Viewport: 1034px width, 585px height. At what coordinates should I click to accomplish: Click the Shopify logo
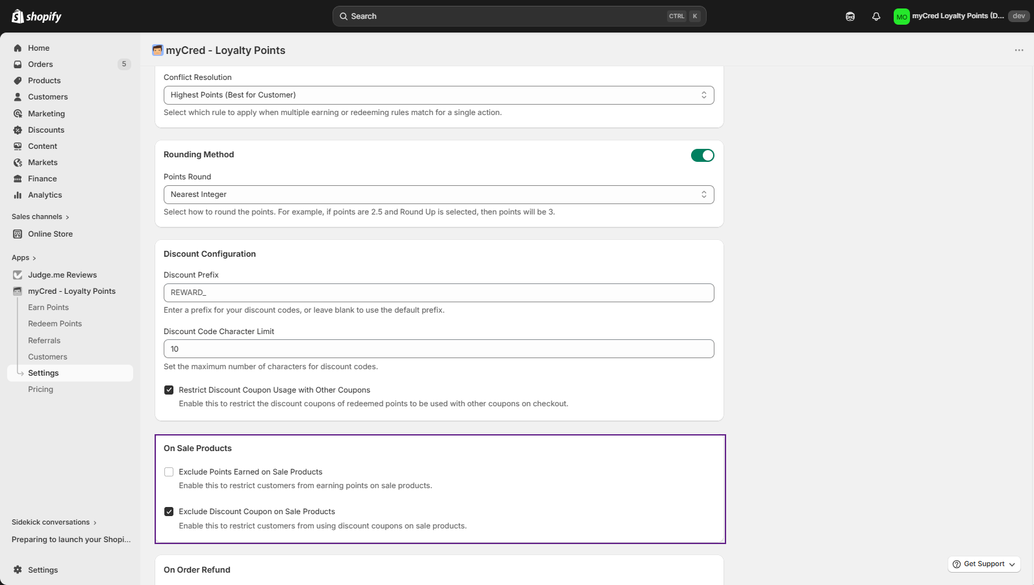[36, 16]
